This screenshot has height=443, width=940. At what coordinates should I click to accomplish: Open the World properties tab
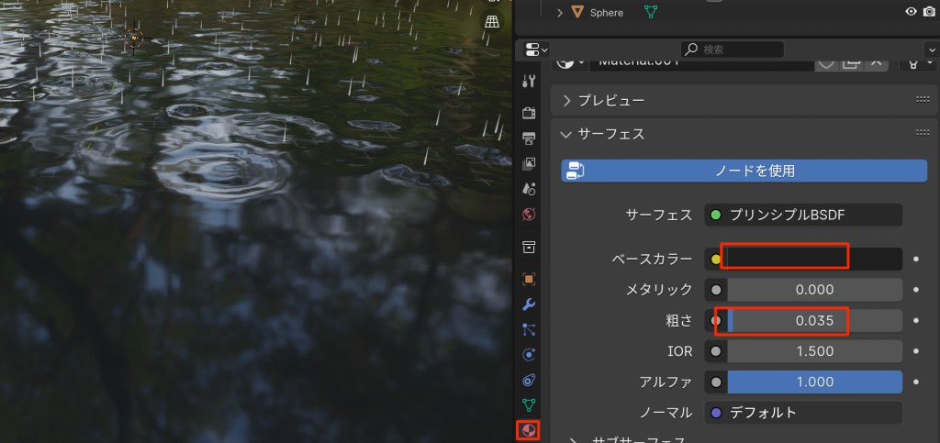pyautogui.click(x=529, y=215)
